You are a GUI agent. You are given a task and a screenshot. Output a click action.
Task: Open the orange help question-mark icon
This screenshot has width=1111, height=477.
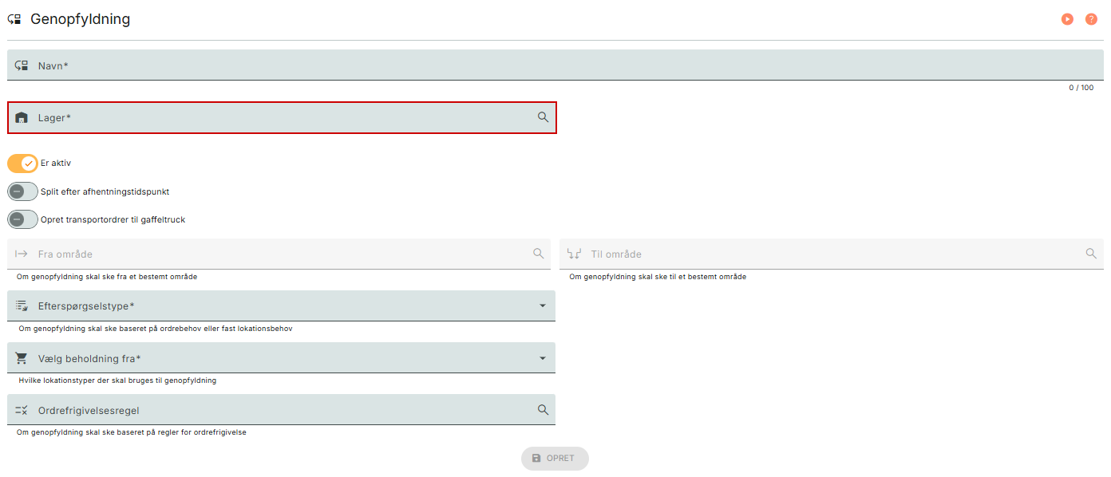point(1091,19)
